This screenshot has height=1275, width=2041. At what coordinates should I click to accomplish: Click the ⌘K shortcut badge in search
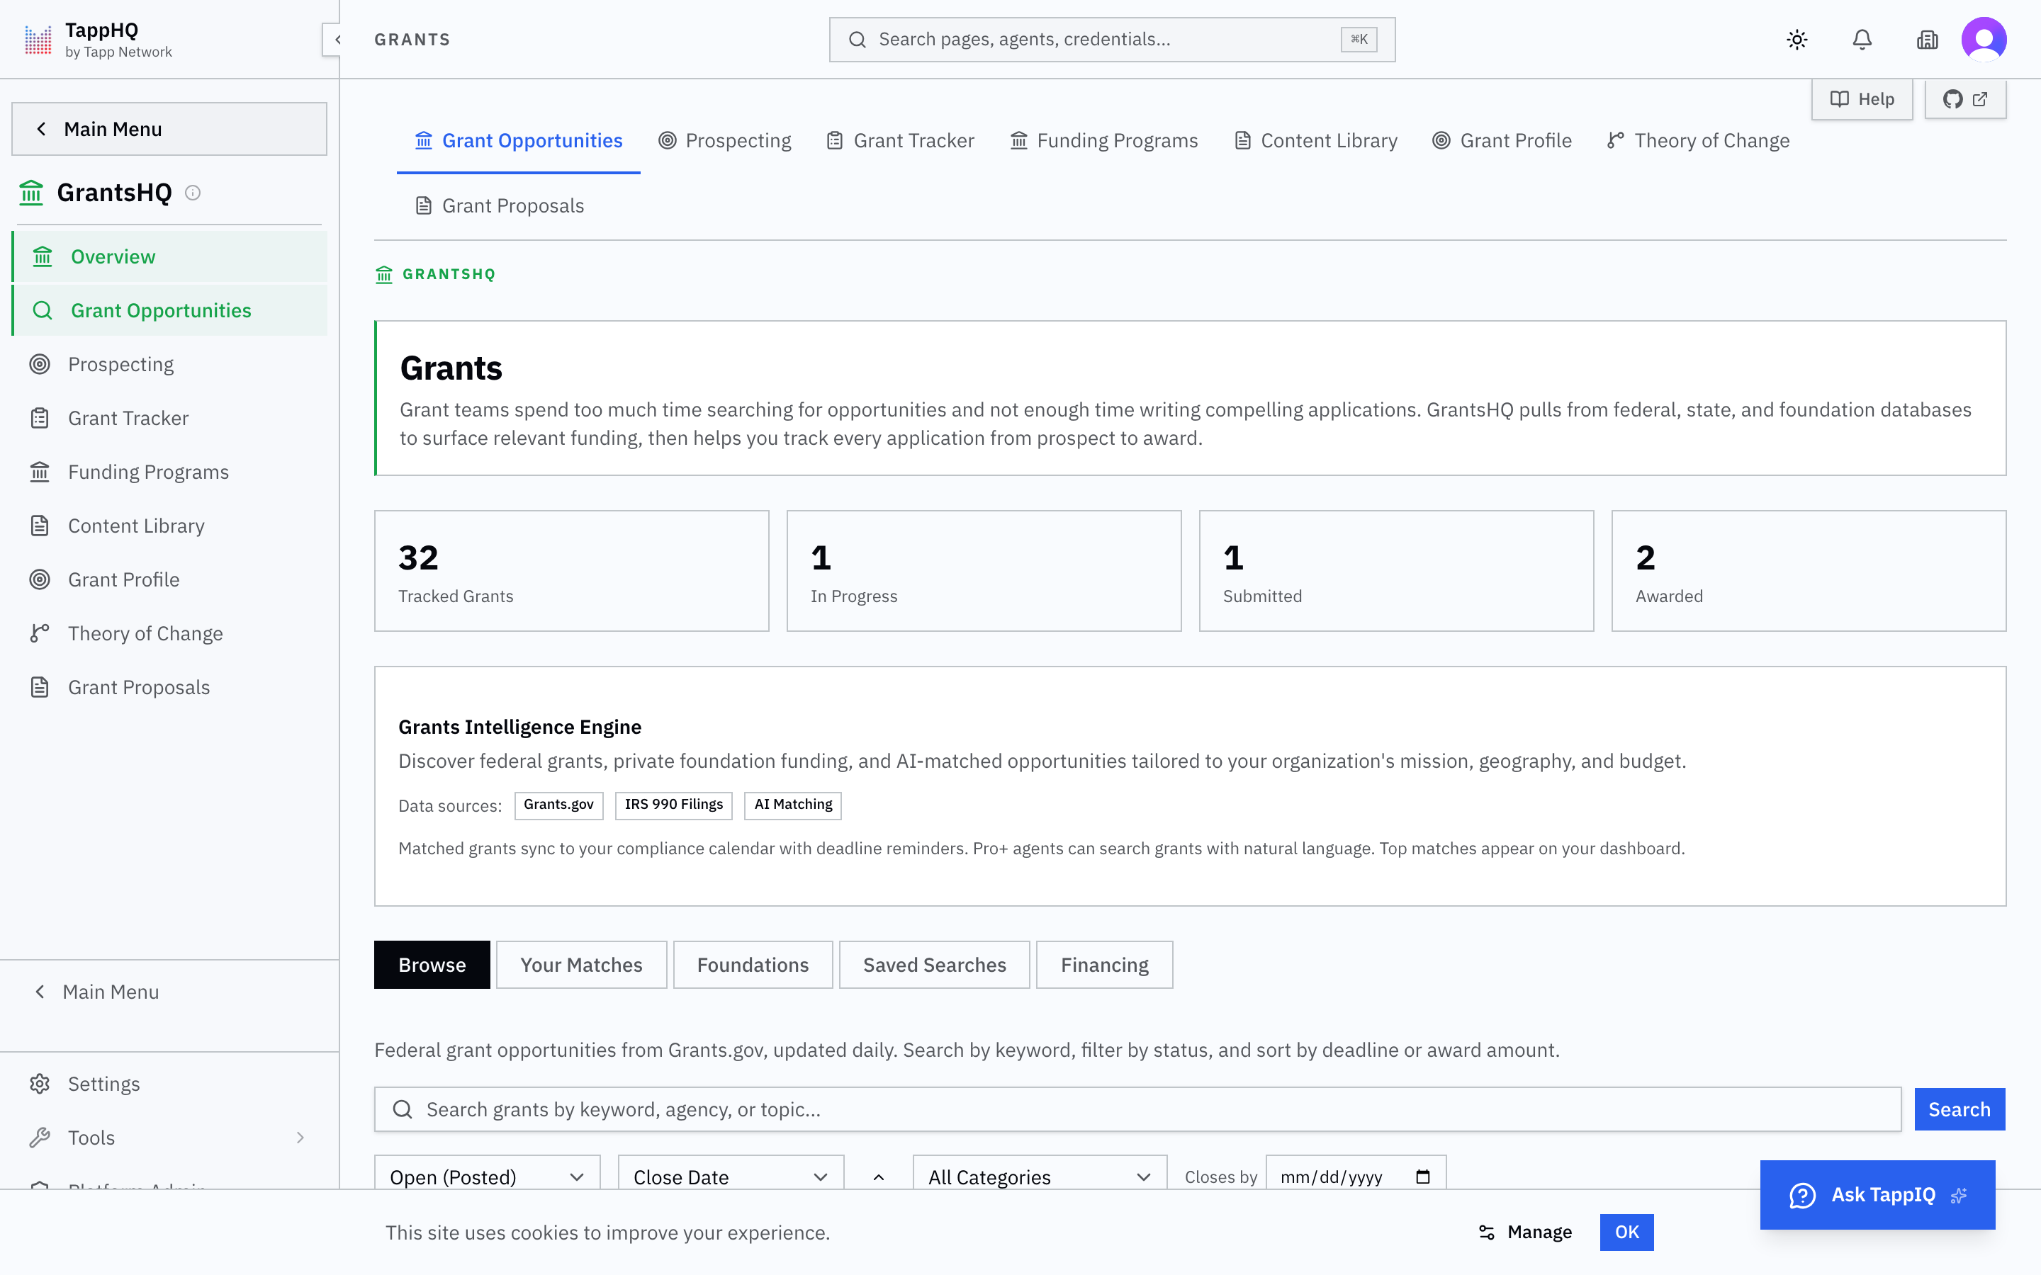pyautogui.click(x=1359, y=40)
